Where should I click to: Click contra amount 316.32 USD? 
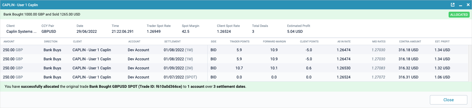tap(409, 68)
